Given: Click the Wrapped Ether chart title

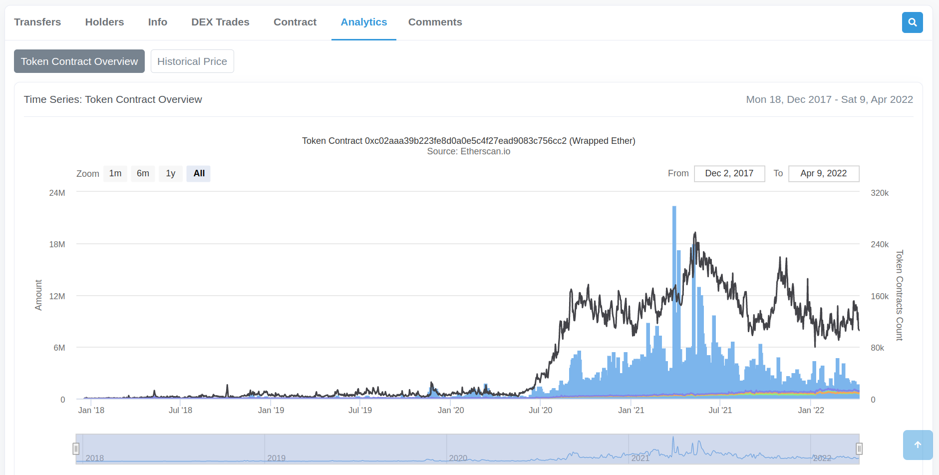Looking at the screenshot, I should 469,141.
